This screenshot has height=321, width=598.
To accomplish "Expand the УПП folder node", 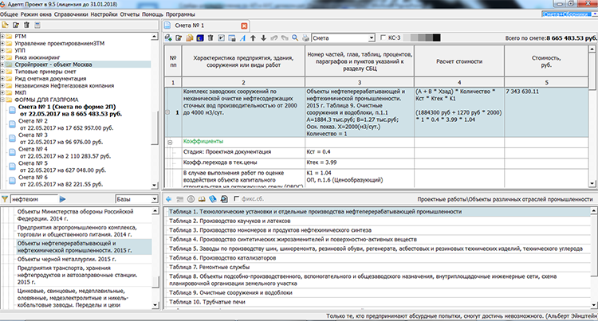I will click(2, 51).
